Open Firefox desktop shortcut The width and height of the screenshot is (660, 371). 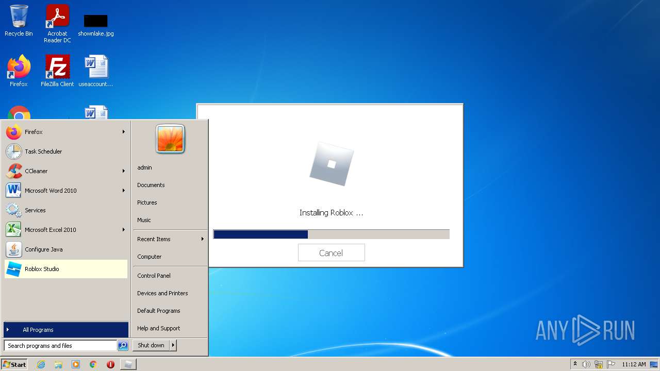pos(19,71)
